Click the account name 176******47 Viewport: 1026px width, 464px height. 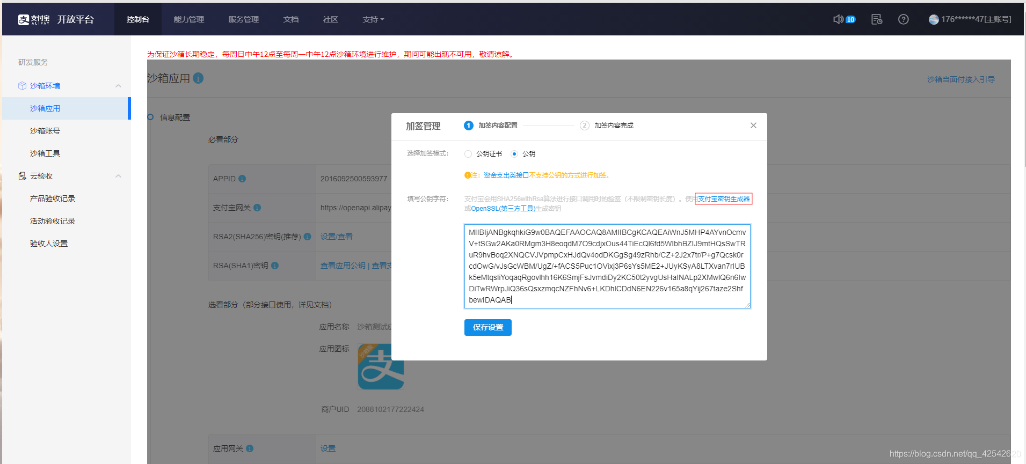point(976,19)
